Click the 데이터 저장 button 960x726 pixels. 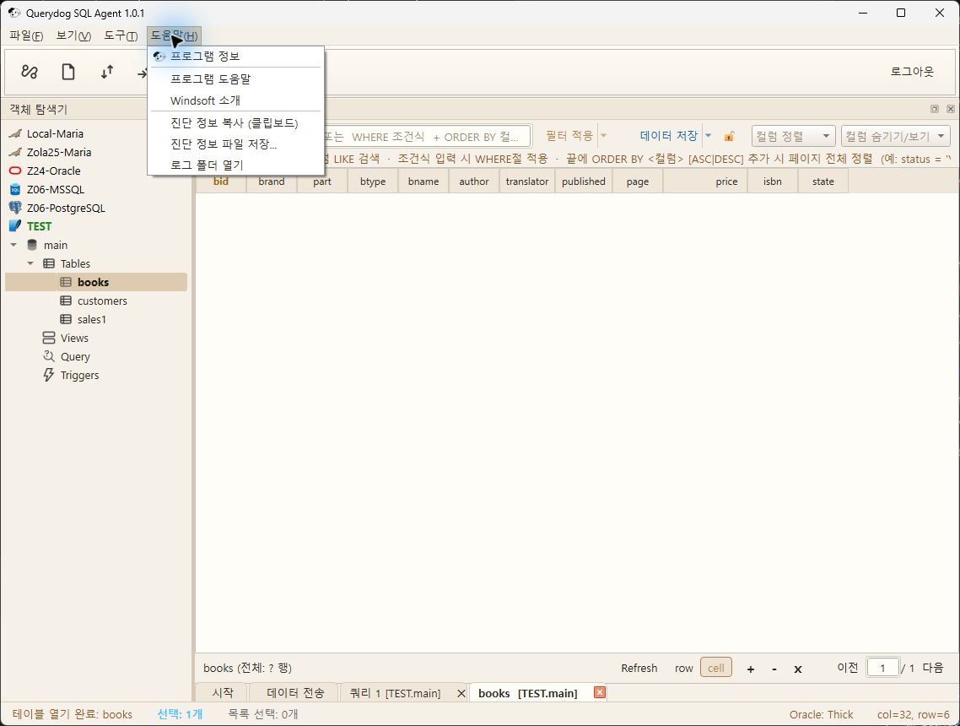669,135
